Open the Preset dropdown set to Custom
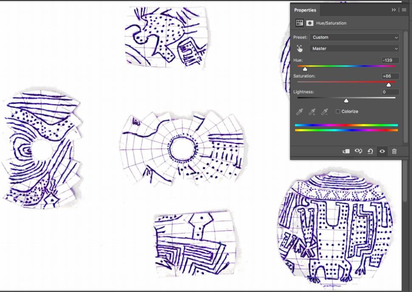The image size is (412, 292). (355, 37)
